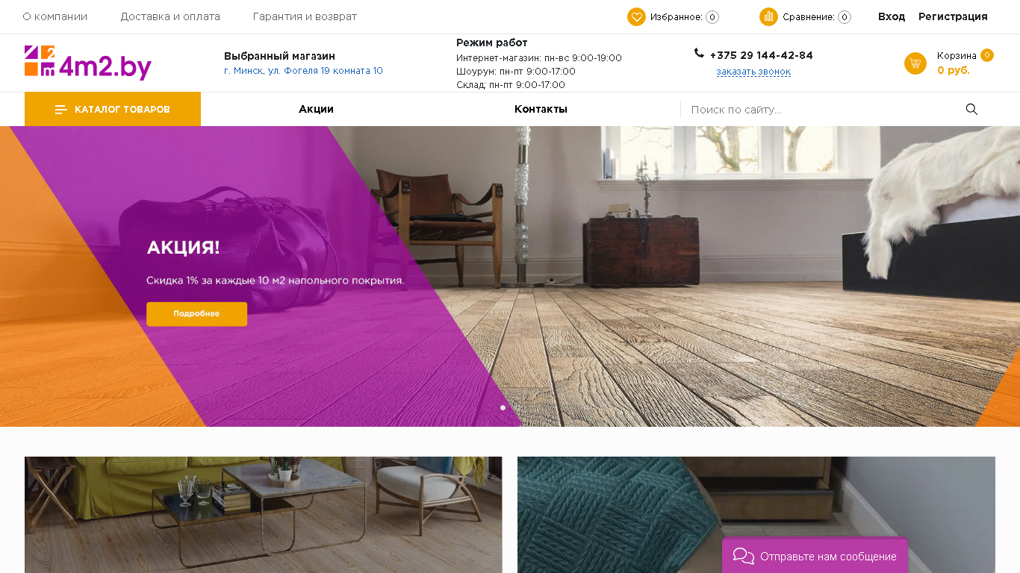The image size is (1020, 573).
Task: Open the shopping cart icon
Action: pyautogui.click(x=915, y=63)
